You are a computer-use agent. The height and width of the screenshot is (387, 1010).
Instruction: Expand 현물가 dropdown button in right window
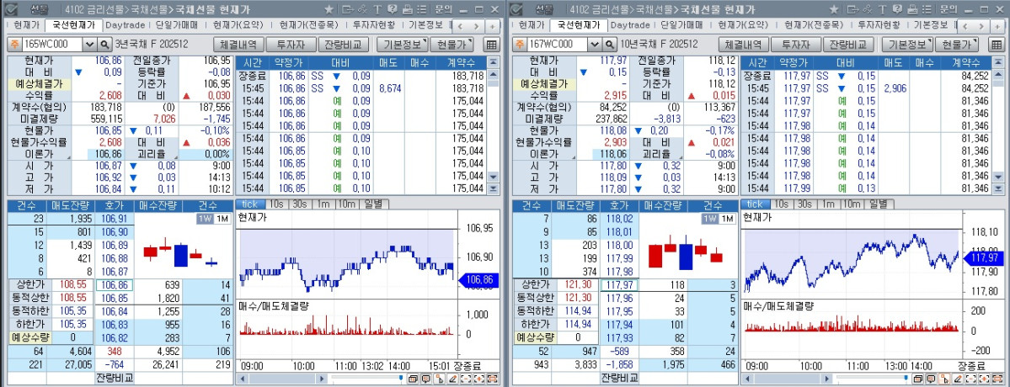(957, 45)
